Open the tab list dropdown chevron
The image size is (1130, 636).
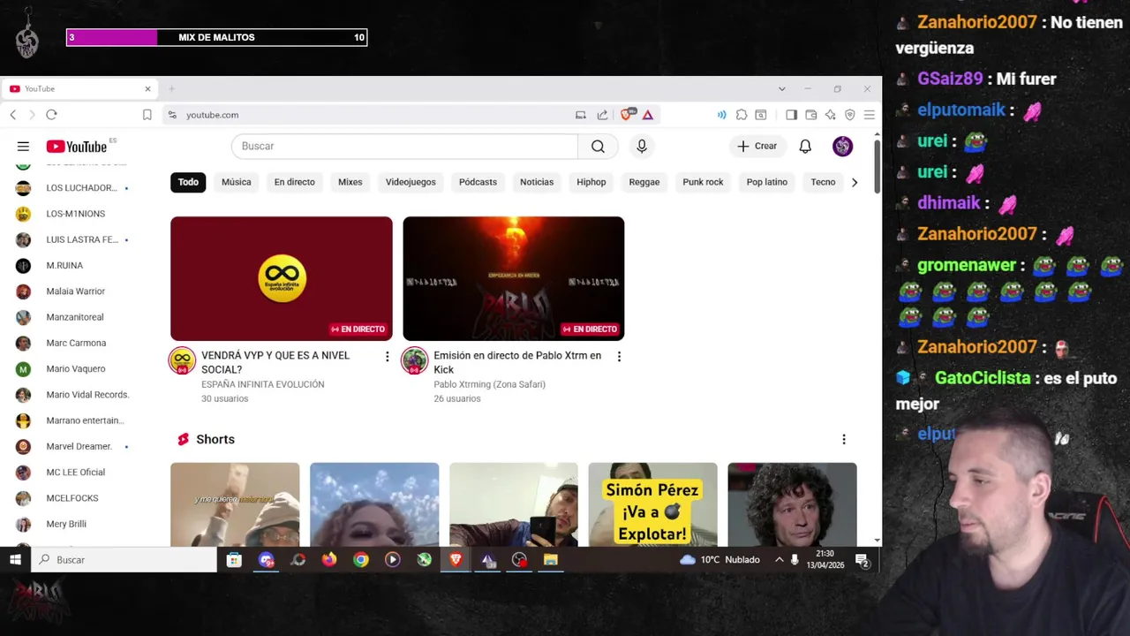click(x=781, y=89)
